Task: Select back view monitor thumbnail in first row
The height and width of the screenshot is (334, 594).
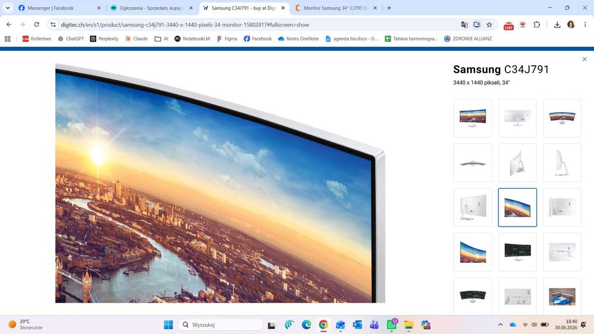Action: pos(517,118)
